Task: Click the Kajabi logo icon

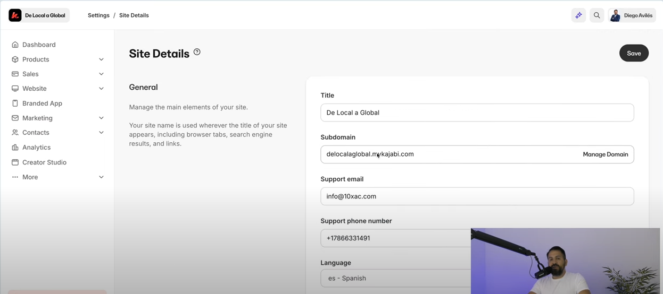Action: click(x=15, y=15)
